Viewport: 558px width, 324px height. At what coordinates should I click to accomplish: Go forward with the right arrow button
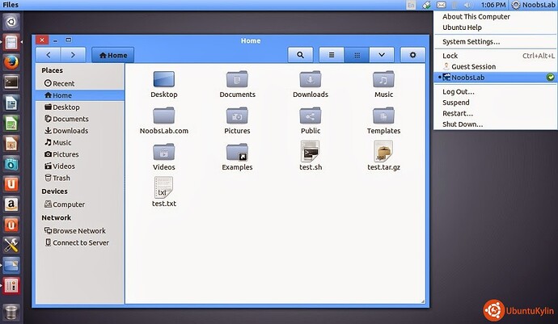click(x=74, y=55)
